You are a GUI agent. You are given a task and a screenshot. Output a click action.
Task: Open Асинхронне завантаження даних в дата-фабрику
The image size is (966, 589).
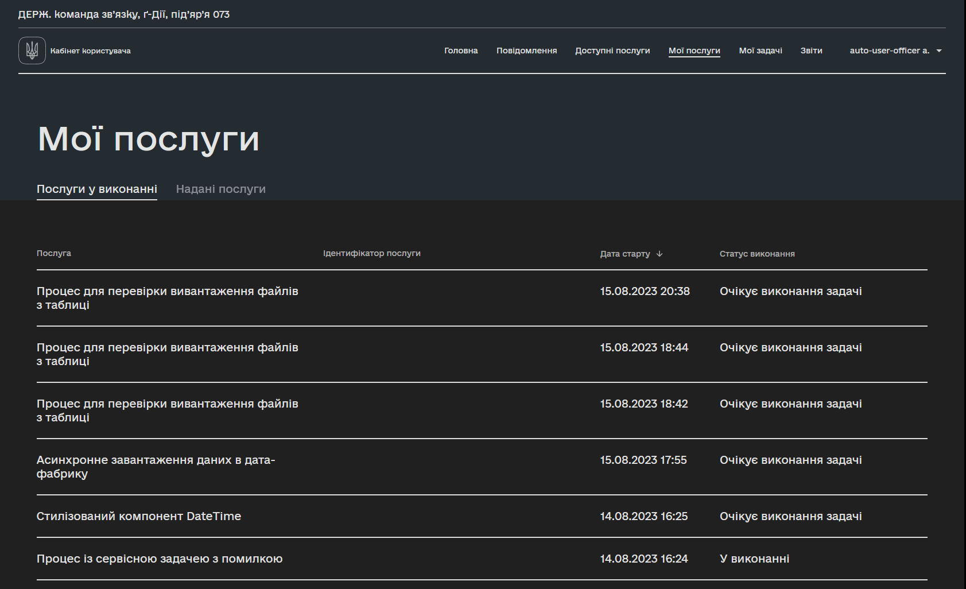[482, 467]
